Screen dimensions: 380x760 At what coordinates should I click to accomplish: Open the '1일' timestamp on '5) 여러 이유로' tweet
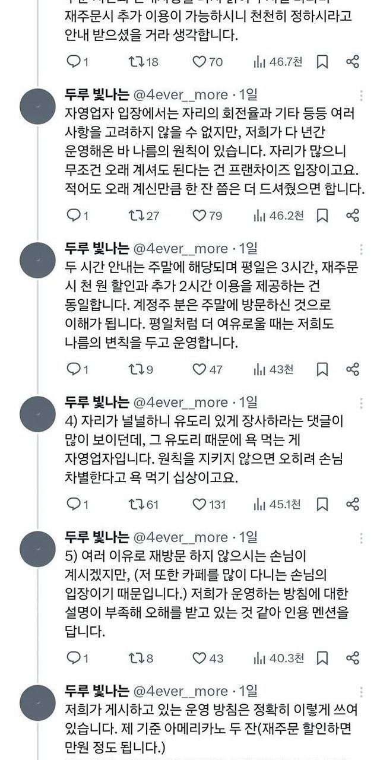(x=248, y=538)
